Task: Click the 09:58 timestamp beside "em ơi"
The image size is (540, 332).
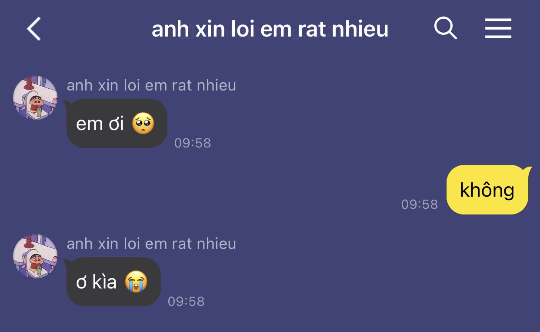Action: click(x=193, y=143)
